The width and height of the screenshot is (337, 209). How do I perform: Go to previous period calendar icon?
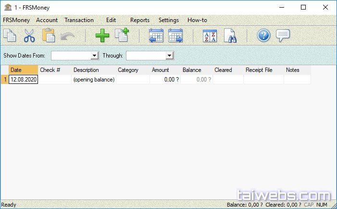coord(156,36)
